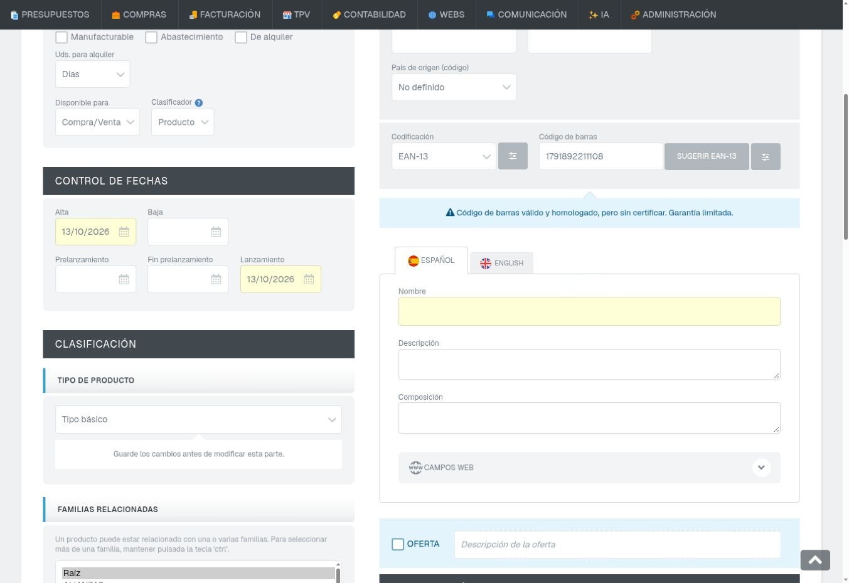
Task: Open the Tipo básico dropdown
Action: (198, 419)
